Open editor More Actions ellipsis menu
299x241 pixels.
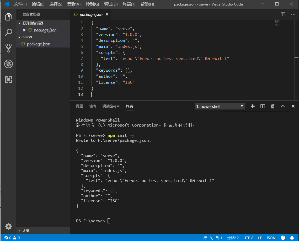click(x=293, y=14)
